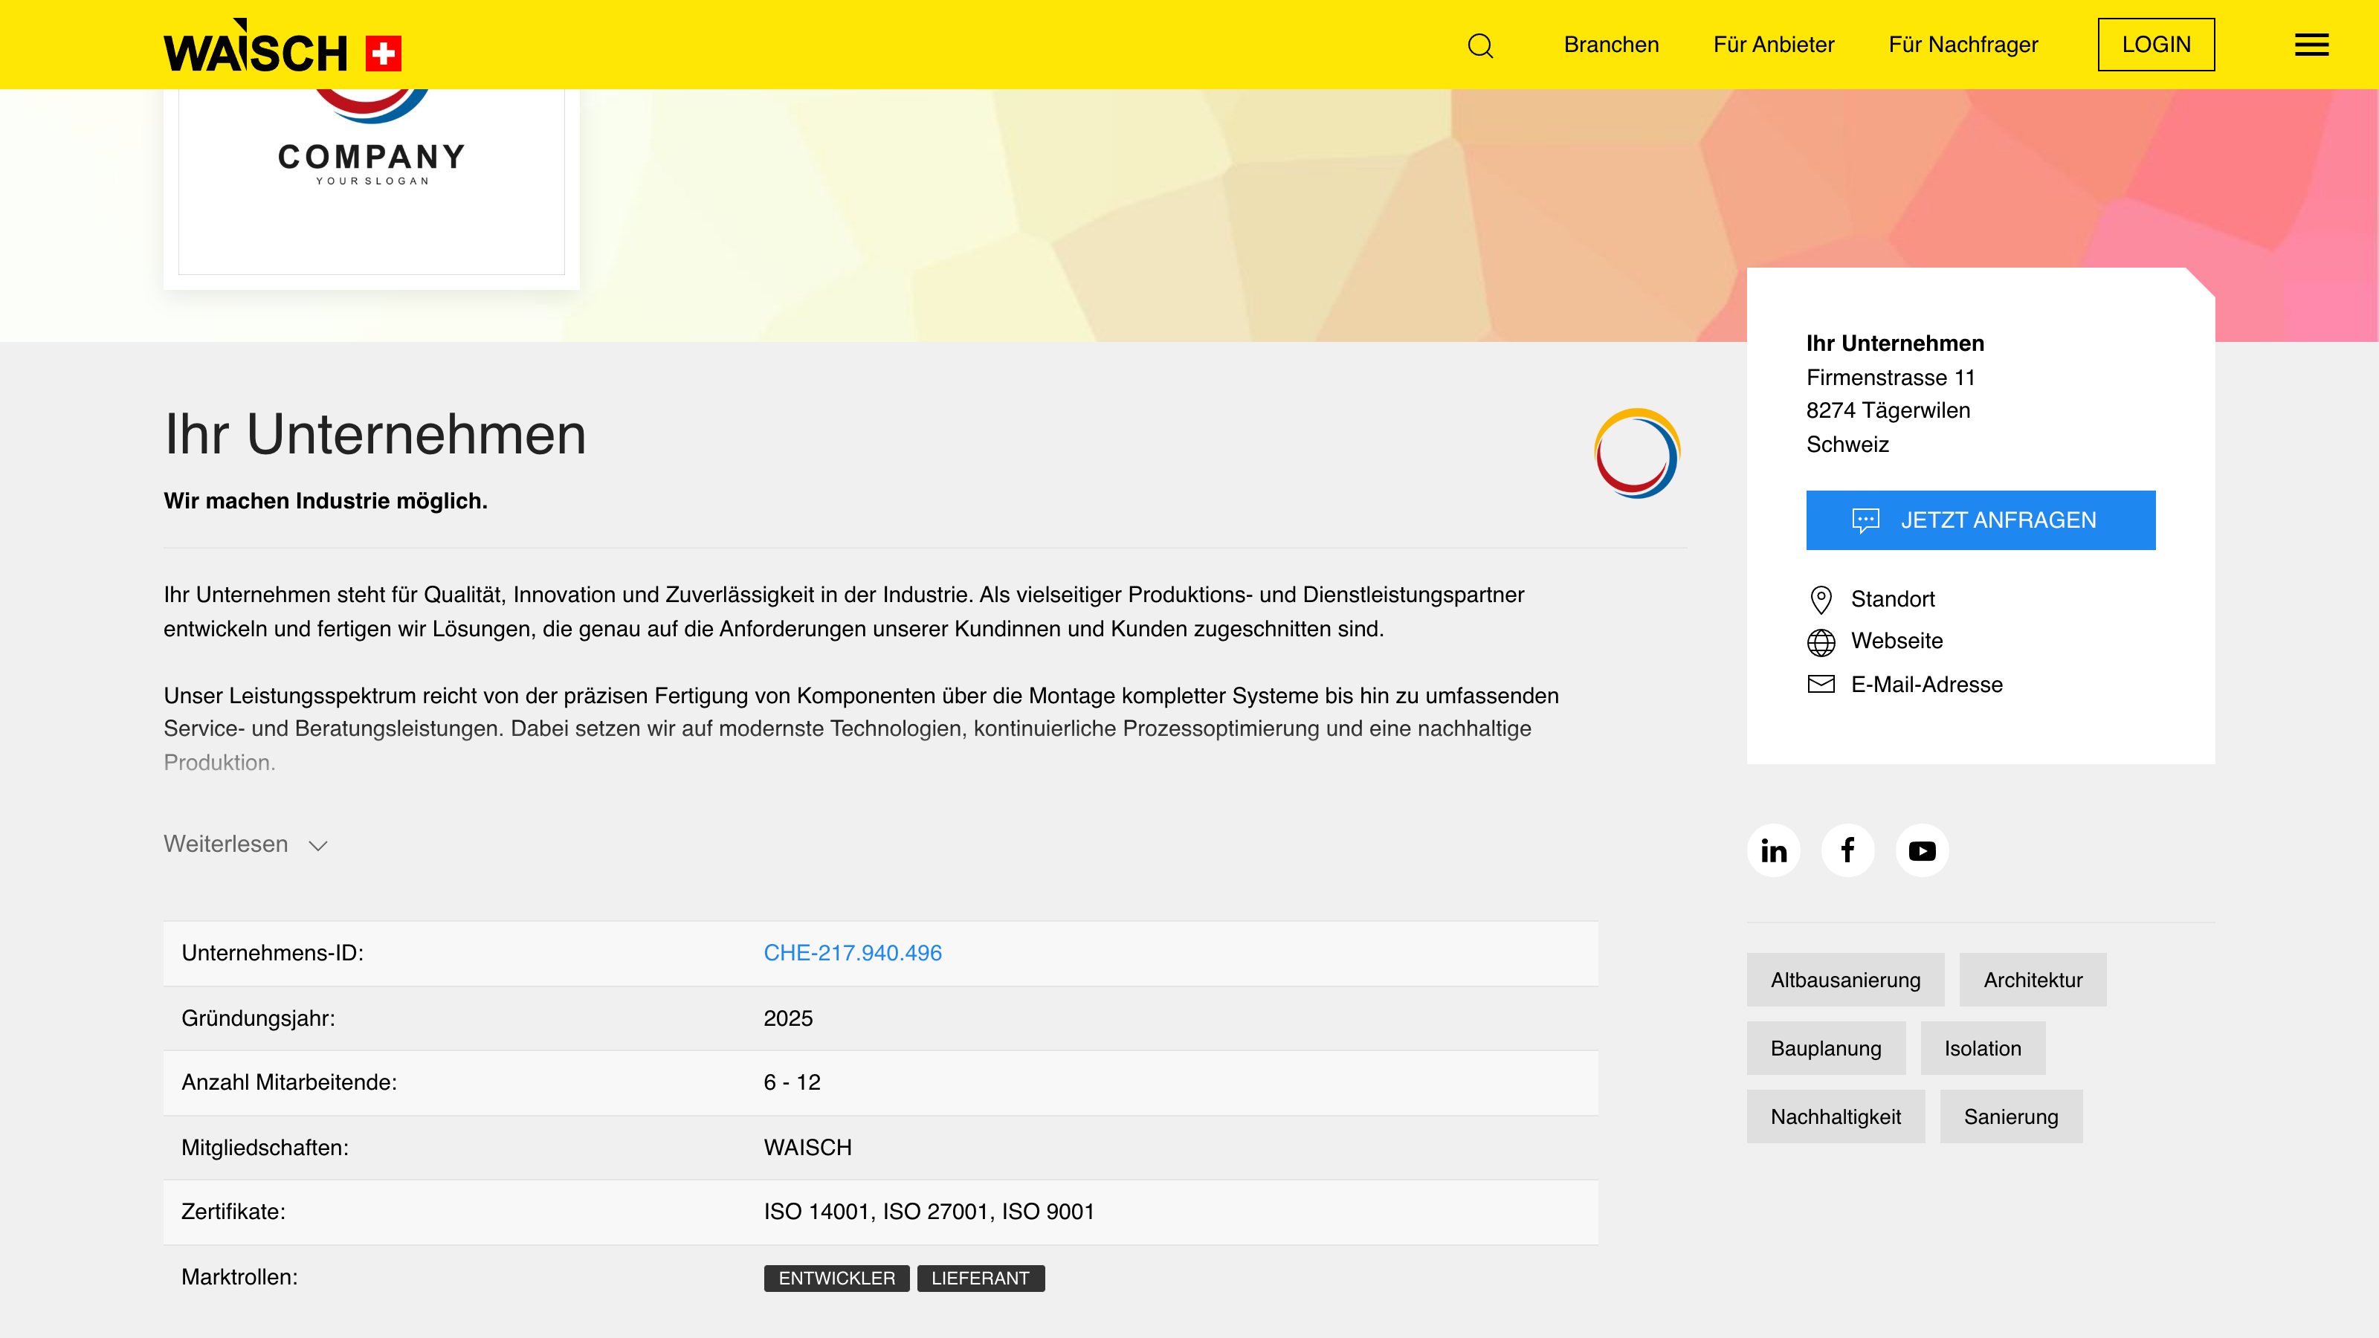This screenshot has width=2379, height=1338.
Task: Click slogan Wir machen Industrie möglich
Action: (x=325, y=500)
